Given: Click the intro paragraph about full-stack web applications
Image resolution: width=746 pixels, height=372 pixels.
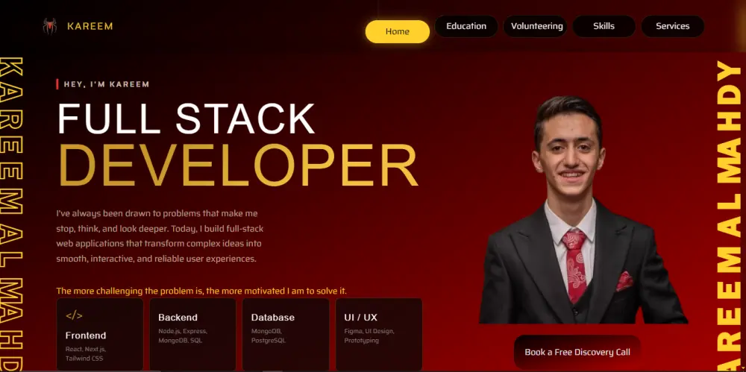Looking at the screenshot, I should coord(160,236).
